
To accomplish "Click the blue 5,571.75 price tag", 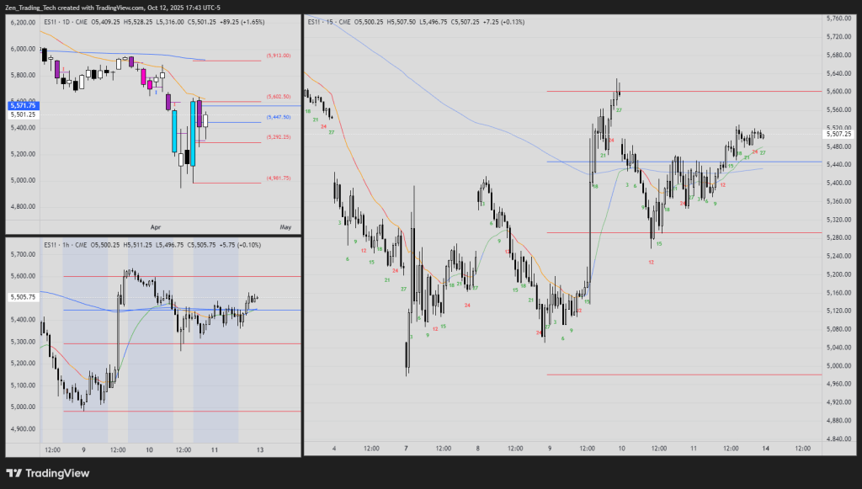I will click(22, 105).
